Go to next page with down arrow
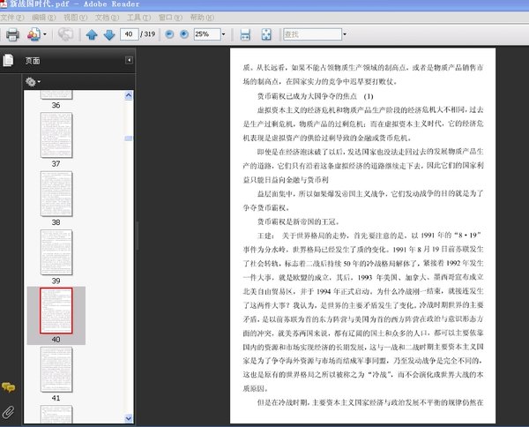529x427 pixels. 109,34
